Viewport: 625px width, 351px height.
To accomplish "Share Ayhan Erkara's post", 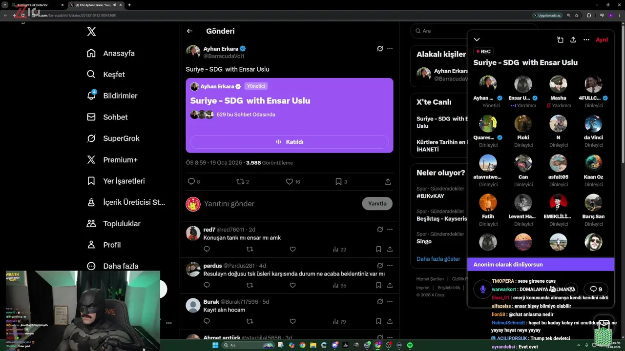I will point(388,181).
